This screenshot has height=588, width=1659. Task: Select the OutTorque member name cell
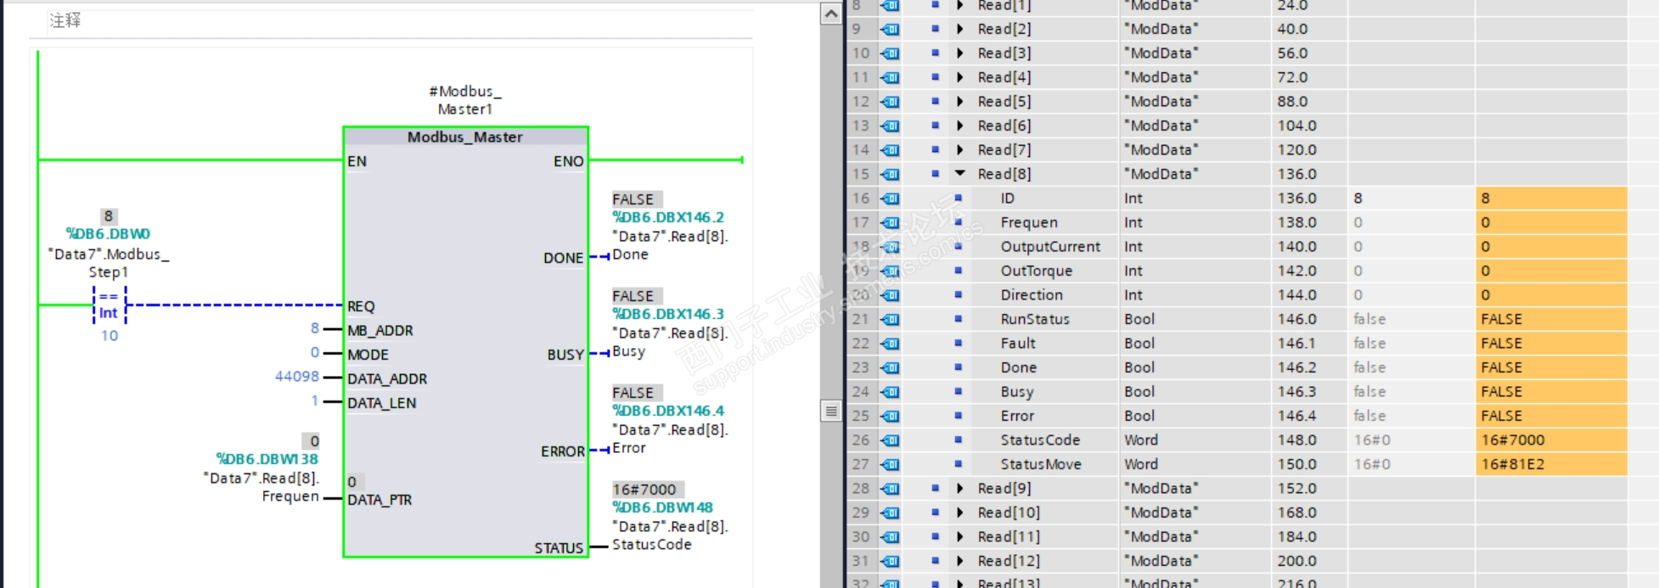tap(1037, 271)
